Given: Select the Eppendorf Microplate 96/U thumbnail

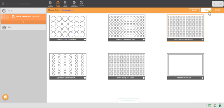Looking at the screenshot, I should (x=127, y=28).
